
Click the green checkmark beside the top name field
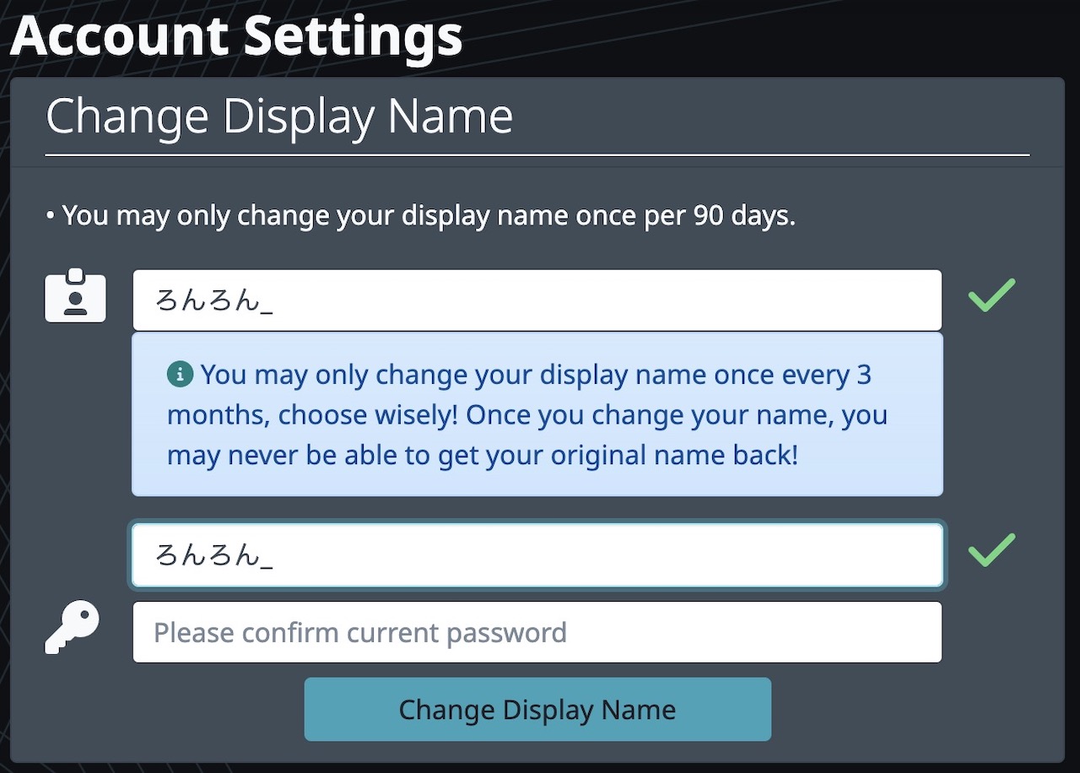pos(991,295)
